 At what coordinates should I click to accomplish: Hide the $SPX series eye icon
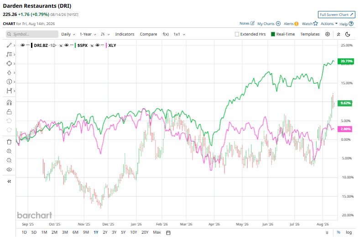tap(67, 45)
